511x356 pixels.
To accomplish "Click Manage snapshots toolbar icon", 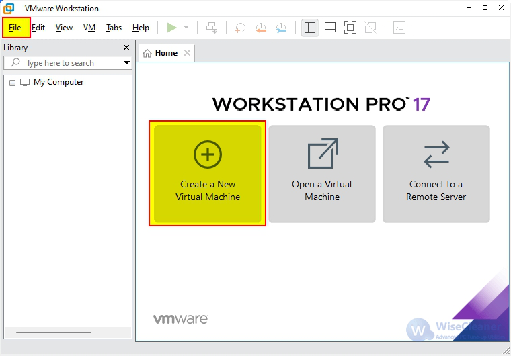I will (281, 28).
